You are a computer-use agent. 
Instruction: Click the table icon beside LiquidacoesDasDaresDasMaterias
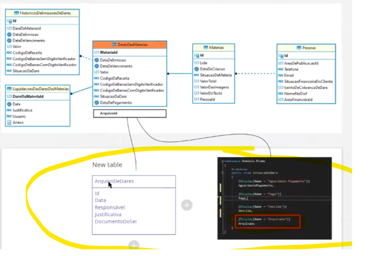pyautogui.click(x=9, y=89)
